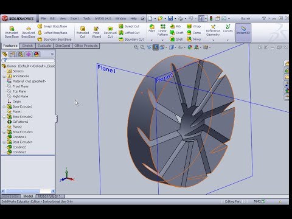292x219 pixels.
Task: Select the Wrap feature tool
Action: point(193,26)
